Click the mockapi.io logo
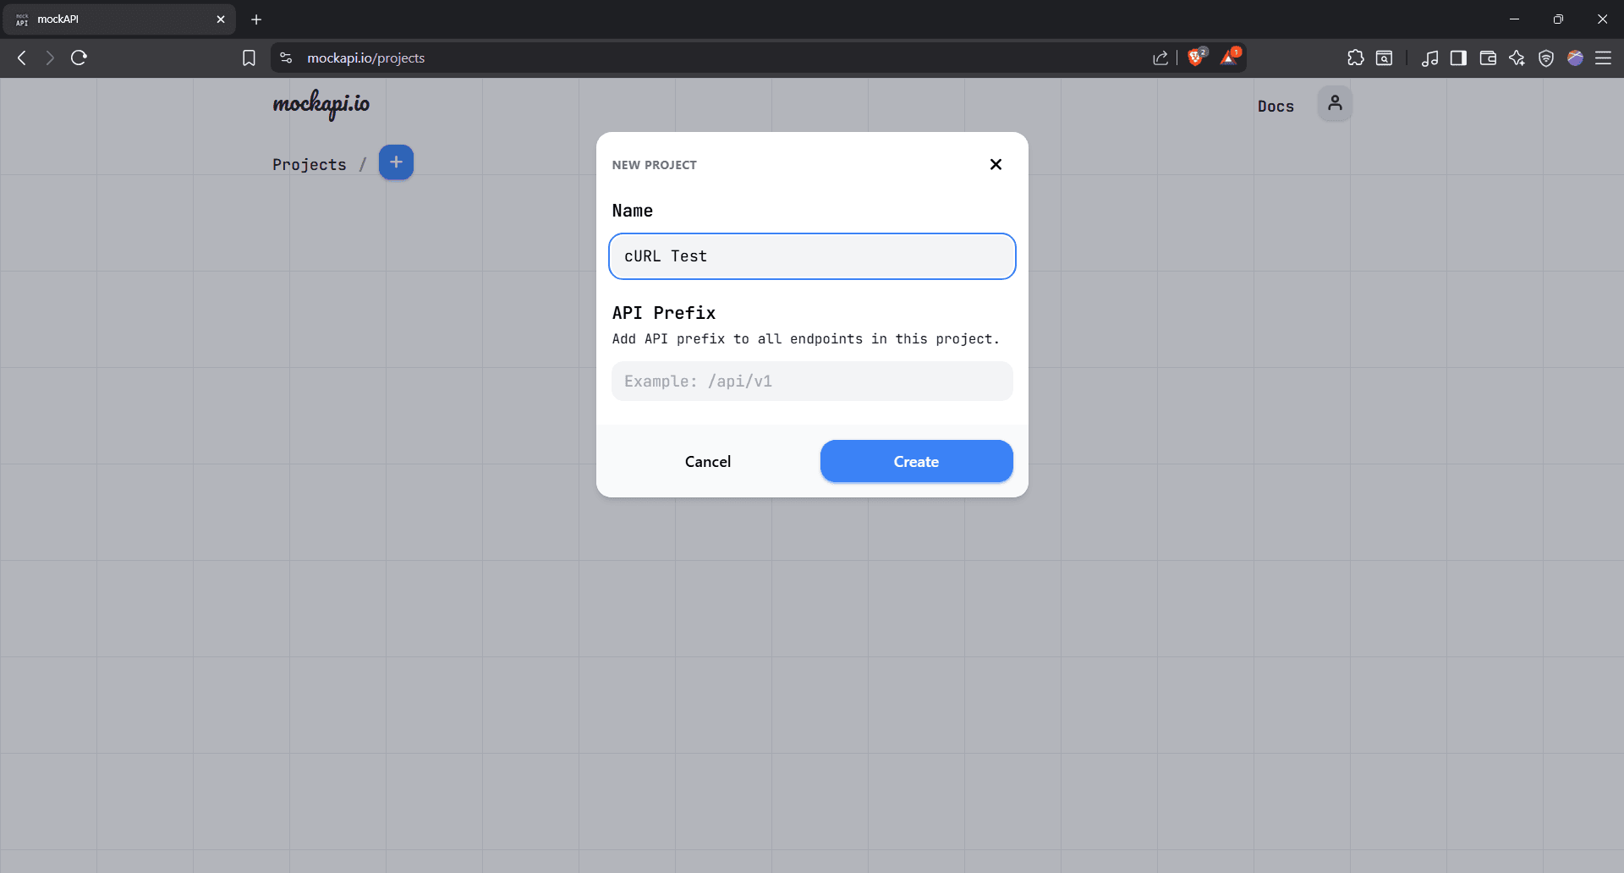The width and height of the screenshot is (1624, 873). tap(321, 104)
